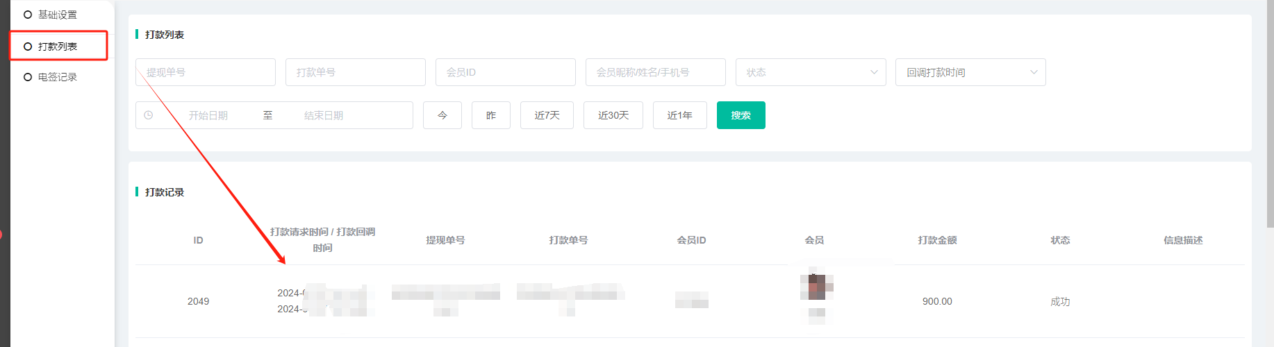Image resolution: width=1274 pixels, height=347 pixels.
Task: Click the 会员昵称/姓名/手机号 field
Action: click(x=655, y=72)
